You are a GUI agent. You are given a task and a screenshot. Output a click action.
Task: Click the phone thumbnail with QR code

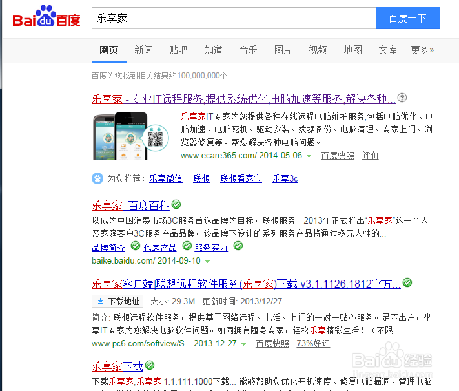[130, 136]
